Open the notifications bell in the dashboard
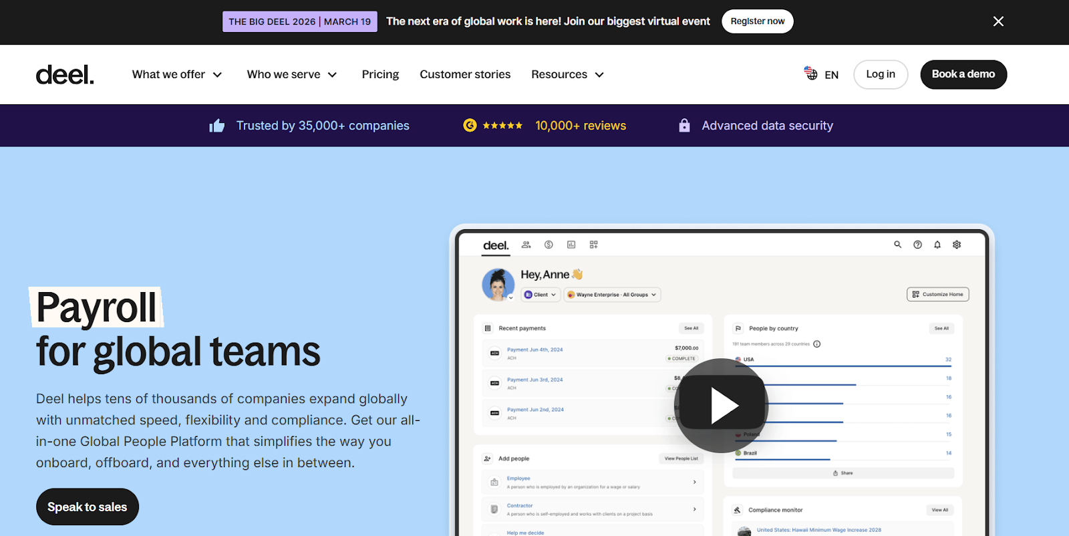The image size is (1069, 536). tap(937, 245)
